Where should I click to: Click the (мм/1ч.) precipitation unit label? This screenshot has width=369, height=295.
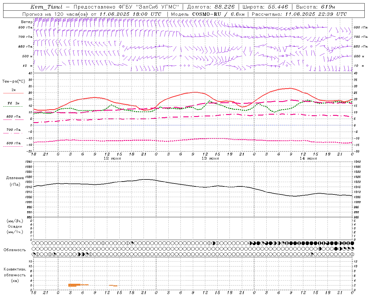point(15,232)
